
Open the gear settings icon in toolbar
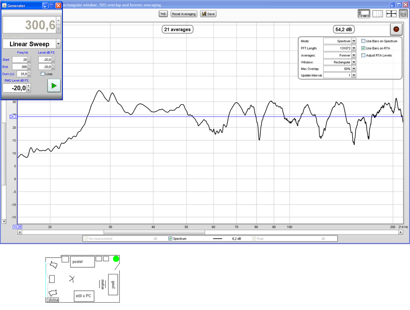tap(403, 14)
